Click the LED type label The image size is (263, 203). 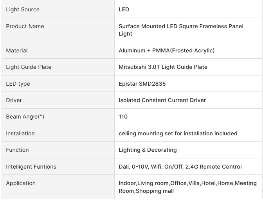coord(18,84)
